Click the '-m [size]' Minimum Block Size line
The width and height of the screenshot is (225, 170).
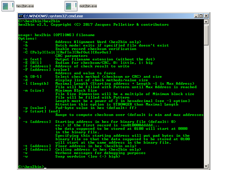point(60,90)
